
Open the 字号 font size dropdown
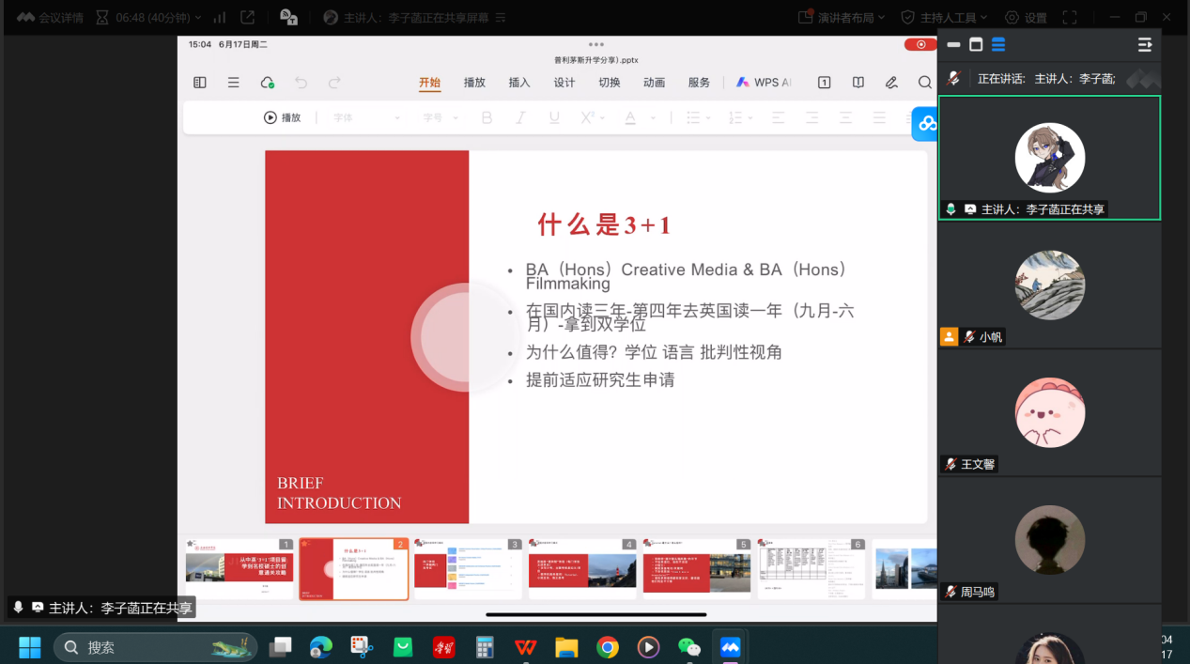tap(440, 117)
